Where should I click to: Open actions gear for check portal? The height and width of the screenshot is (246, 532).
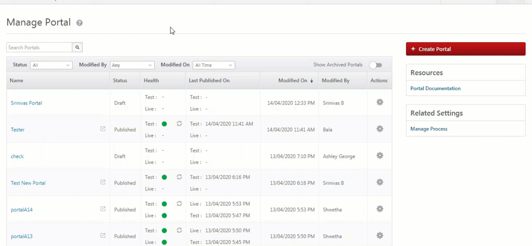pos(380,156)
